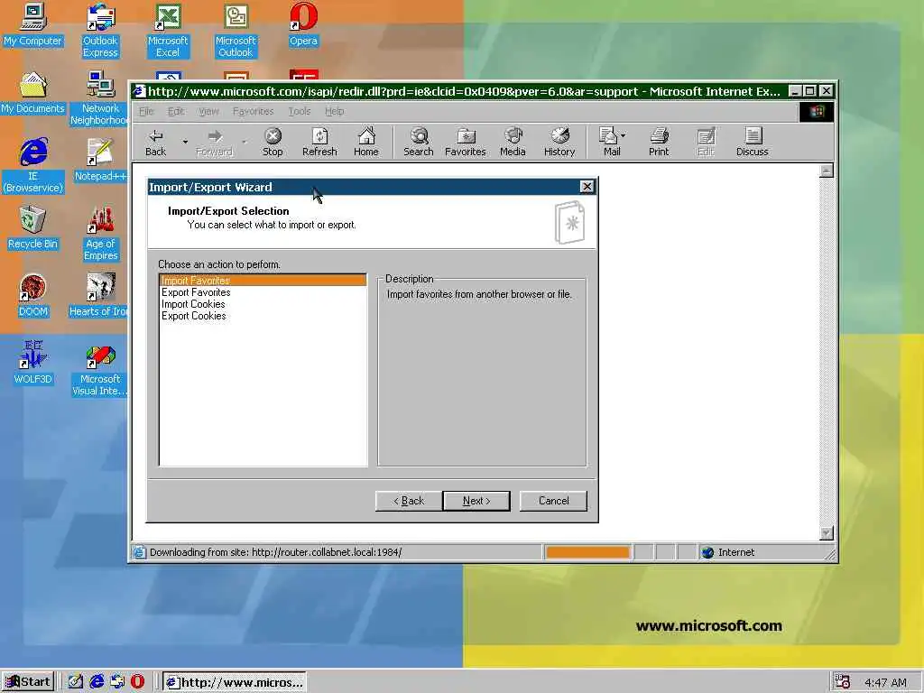Screen dimensions: 924x693
Task: Open the Edit menu
Action: coord(176,111)
